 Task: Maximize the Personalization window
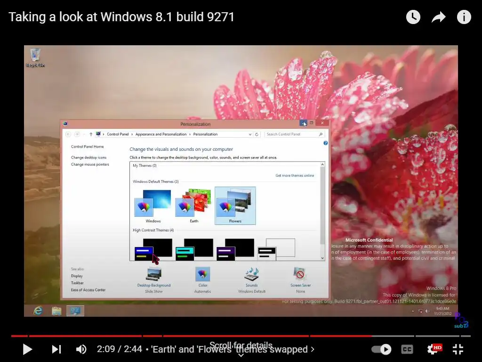point(312,123)
